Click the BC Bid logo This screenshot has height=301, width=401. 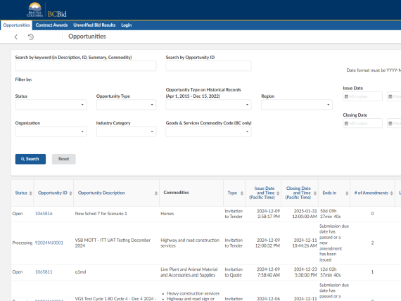pos(47,10)
